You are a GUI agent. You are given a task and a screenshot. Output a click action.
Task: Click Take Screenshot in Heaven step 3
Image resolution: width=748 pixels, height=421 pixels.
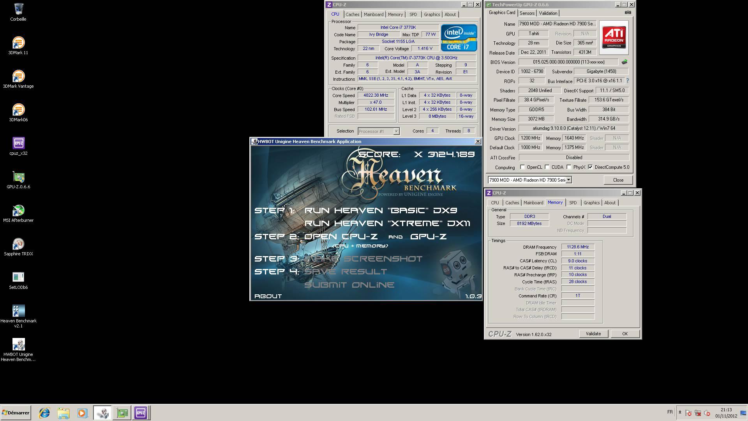click(363, 259)
